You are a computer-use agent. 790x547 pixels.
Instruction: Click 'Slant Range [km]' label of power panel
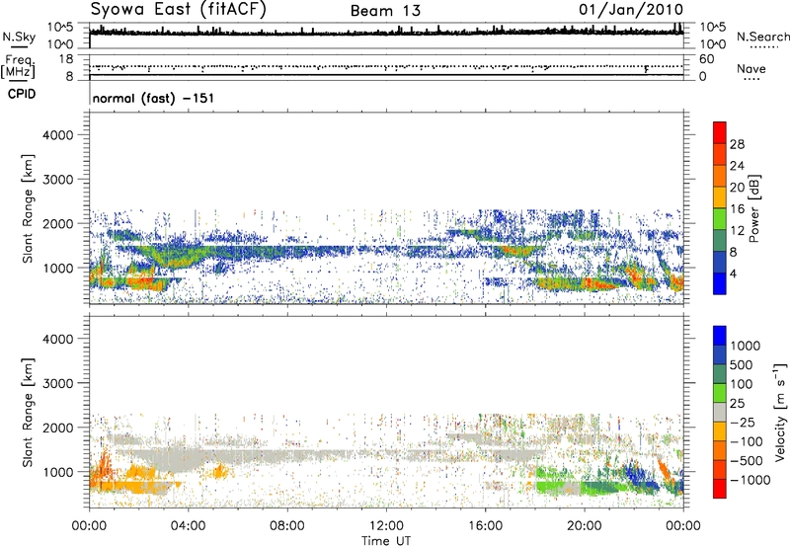click(28, 208)
